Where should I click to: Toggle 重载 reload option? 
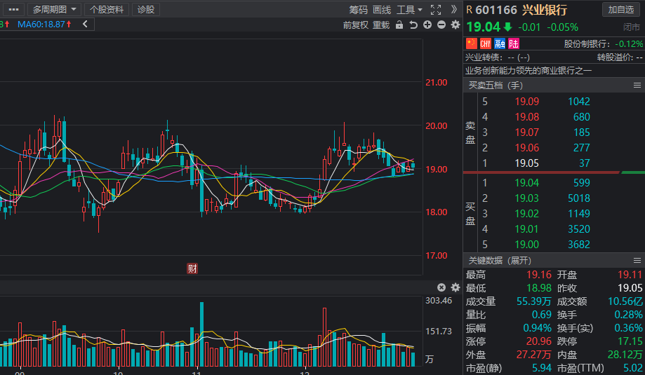[381, 25]
